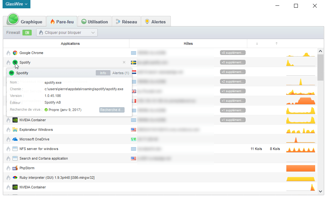This screenshot has width=327, height=198.
Task: Block NFS server for windows flame
Action: 8,149
